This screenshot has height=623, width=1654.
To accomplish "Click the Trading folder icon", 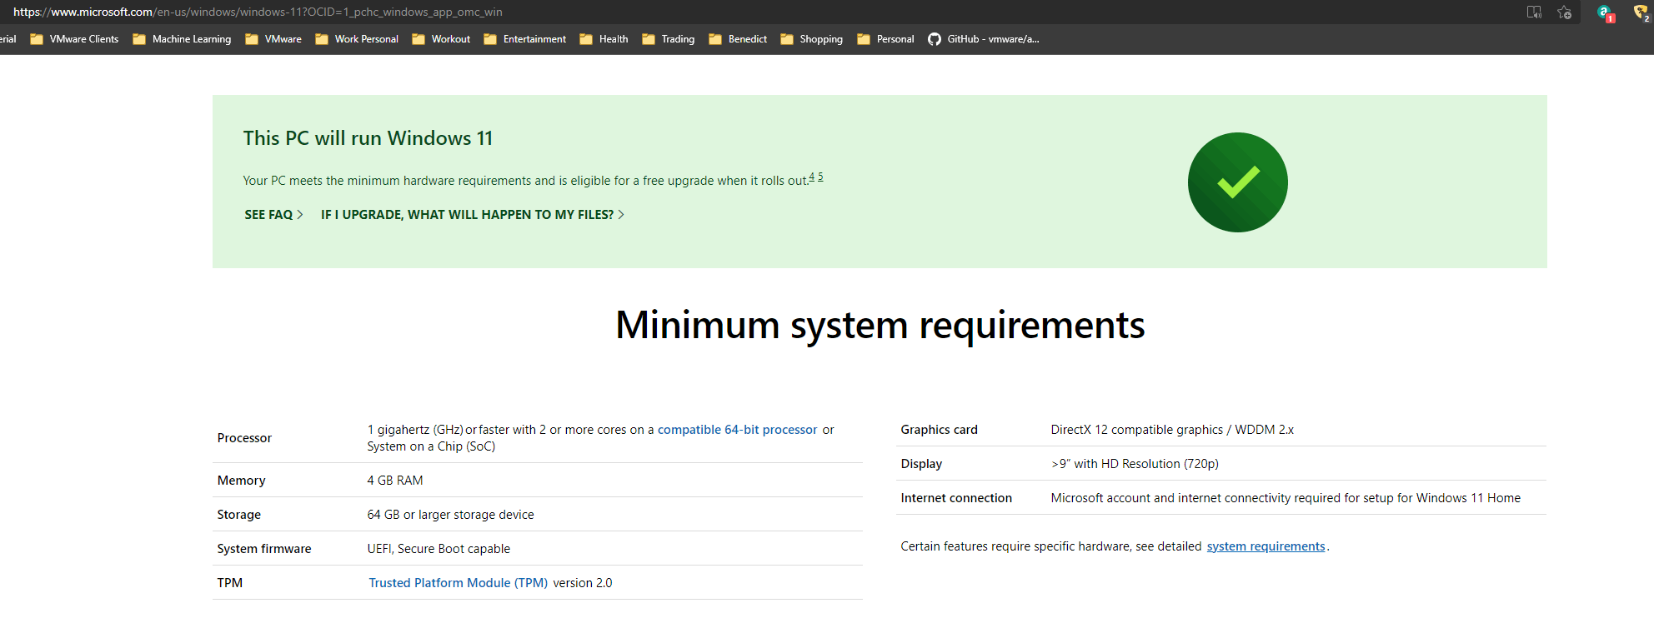I will (x=649, y=39).
